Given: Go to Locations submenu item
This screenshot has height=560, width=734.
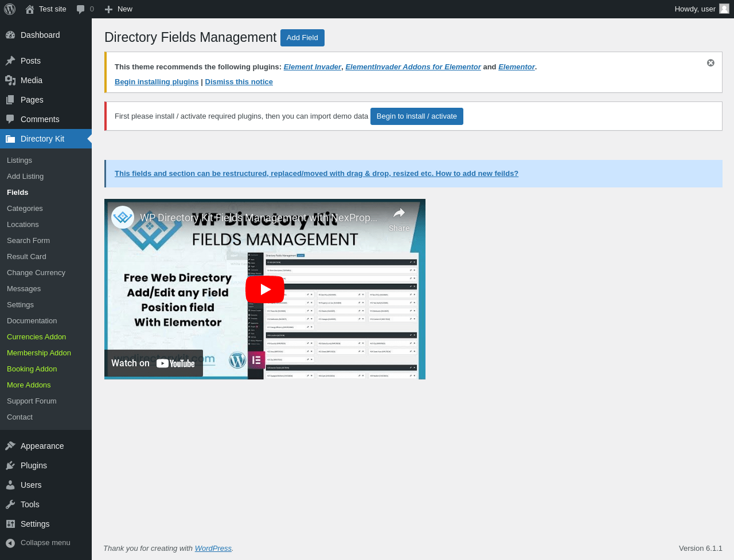Looking at the screenshot, I should 23,225.
